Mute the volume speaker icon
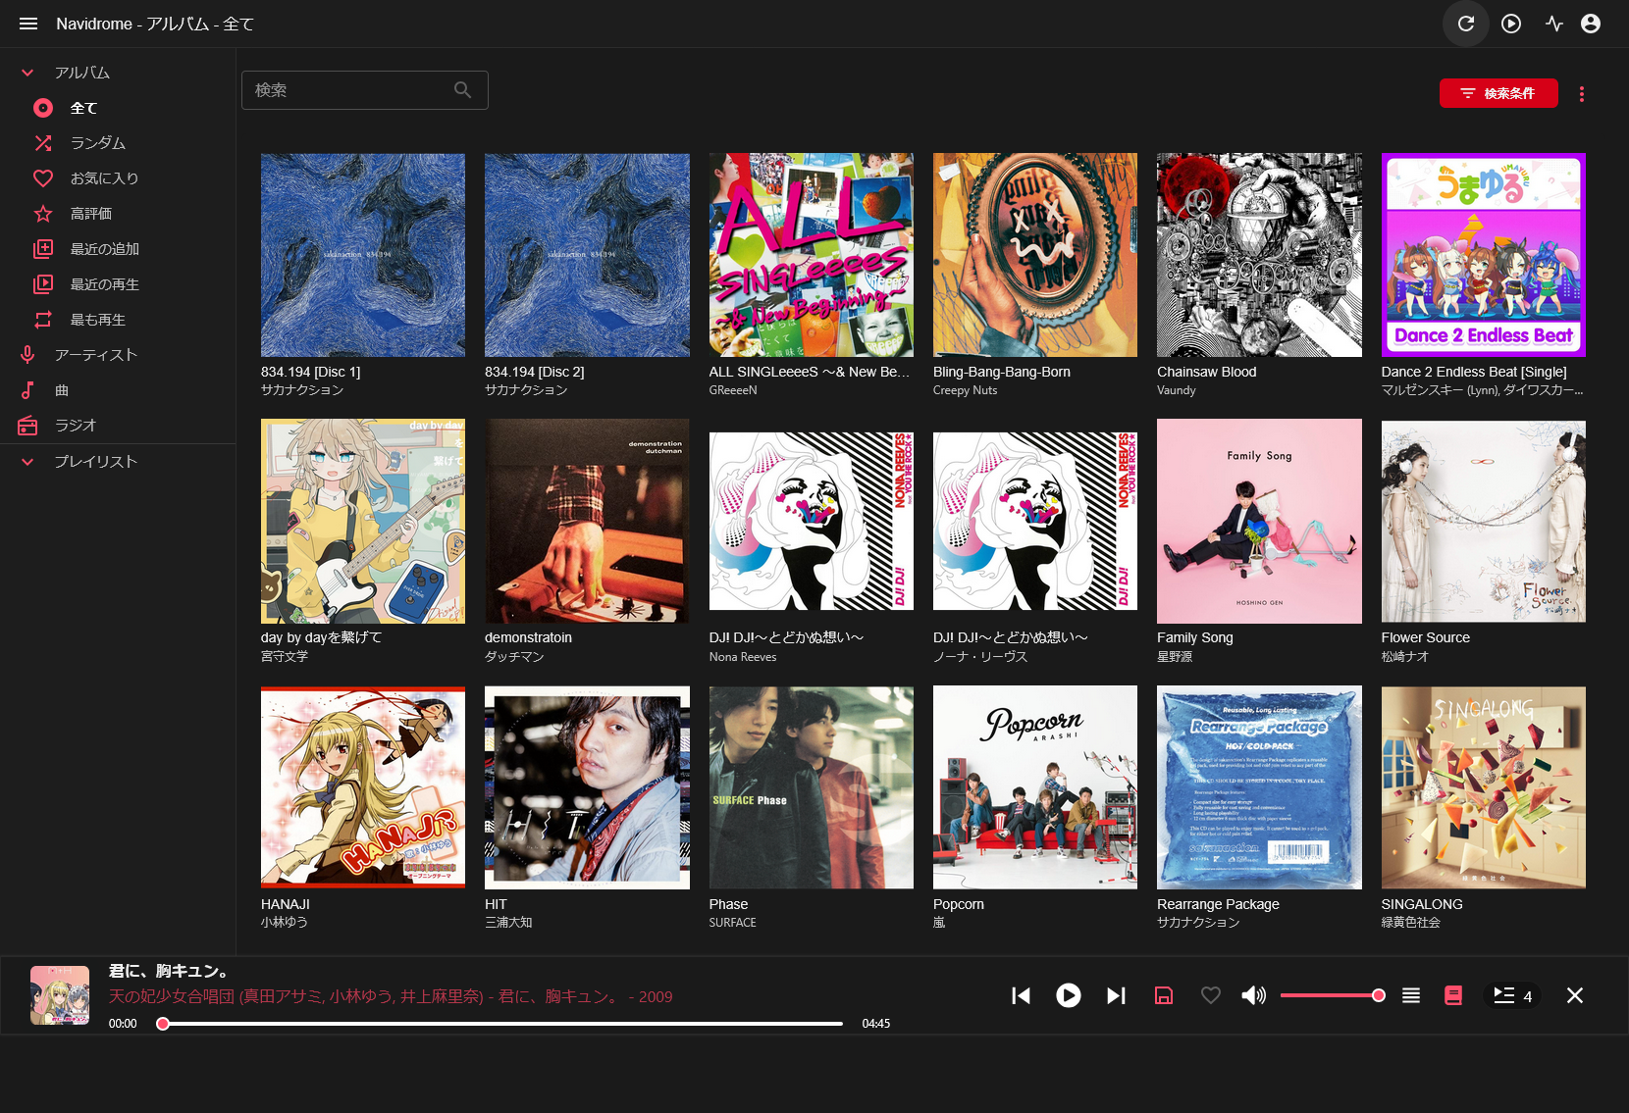Screen dimensions: 1629x1113 click(x=1253, y=995)
